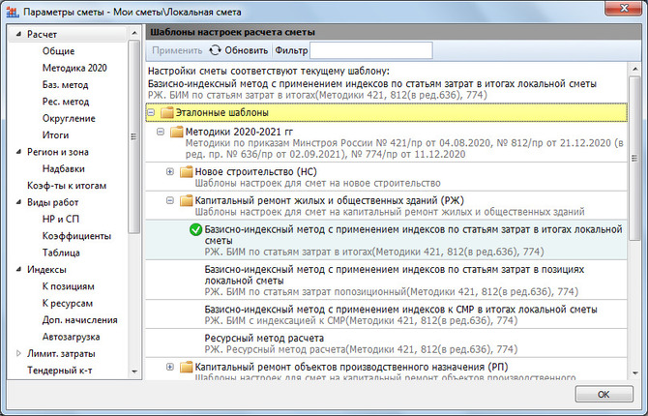The height and width of the screenshot is (416, 648).
Task: Collapse the Регион и зона sidebar section
Action: tap(18, 152)
